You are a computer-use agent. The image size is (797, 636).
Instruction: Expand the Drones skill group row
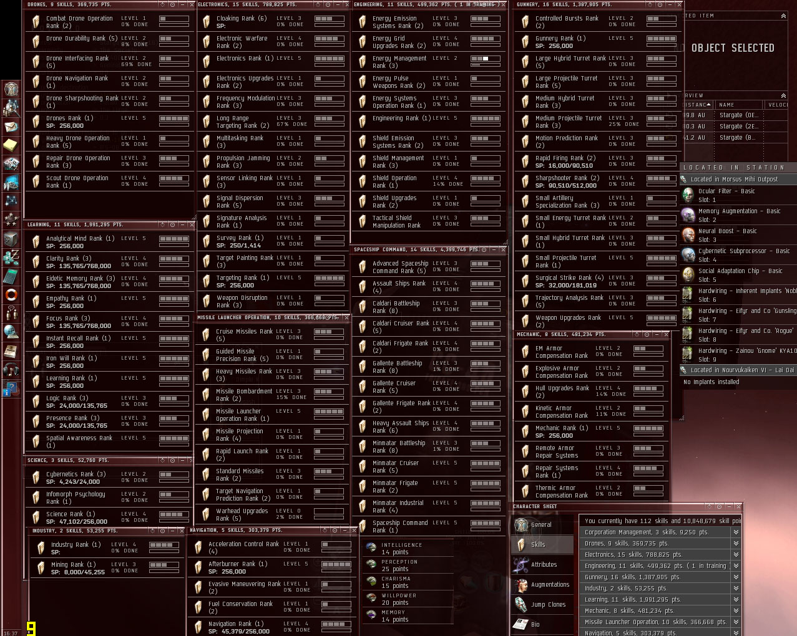coord(736,544)
